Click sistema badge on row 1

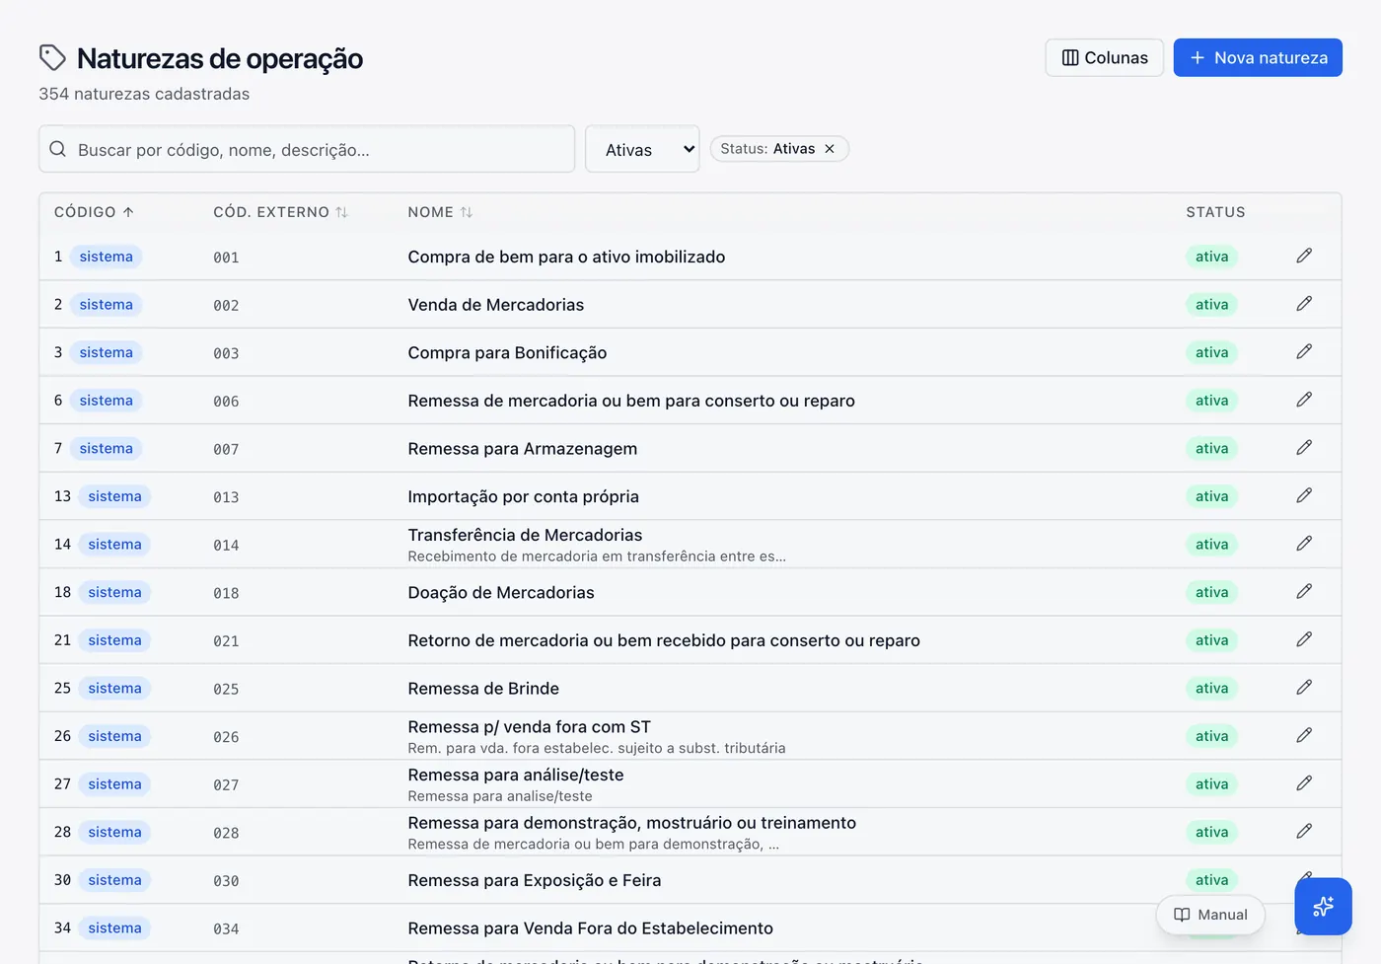click(107, 257)
